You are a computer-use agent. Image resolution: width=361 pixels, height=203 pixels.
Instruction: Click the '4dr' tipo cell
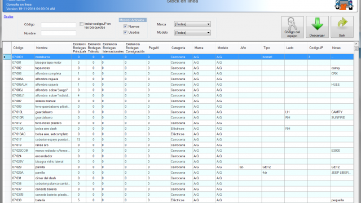point(273,173)
